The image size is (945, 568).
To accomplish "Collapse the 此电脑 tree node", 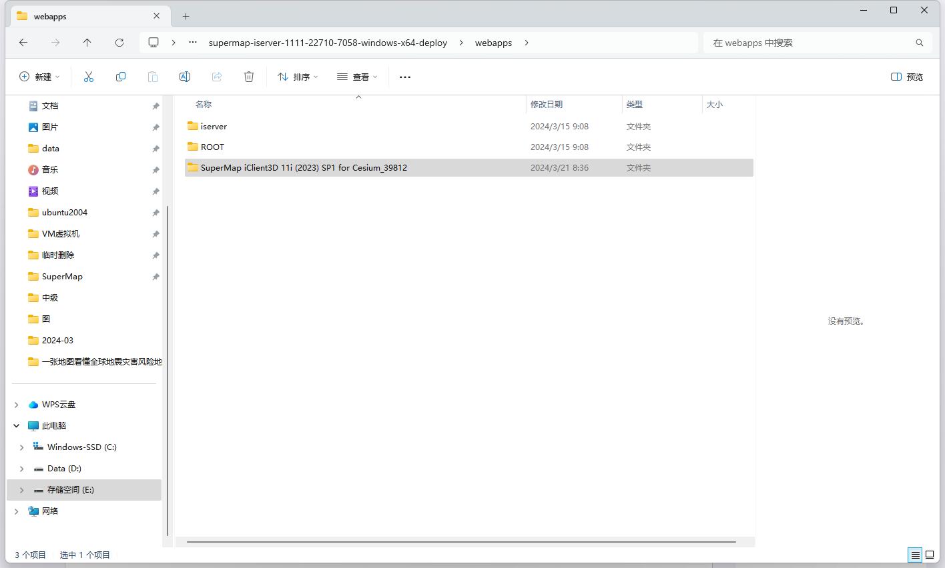I will pos(17,426).
